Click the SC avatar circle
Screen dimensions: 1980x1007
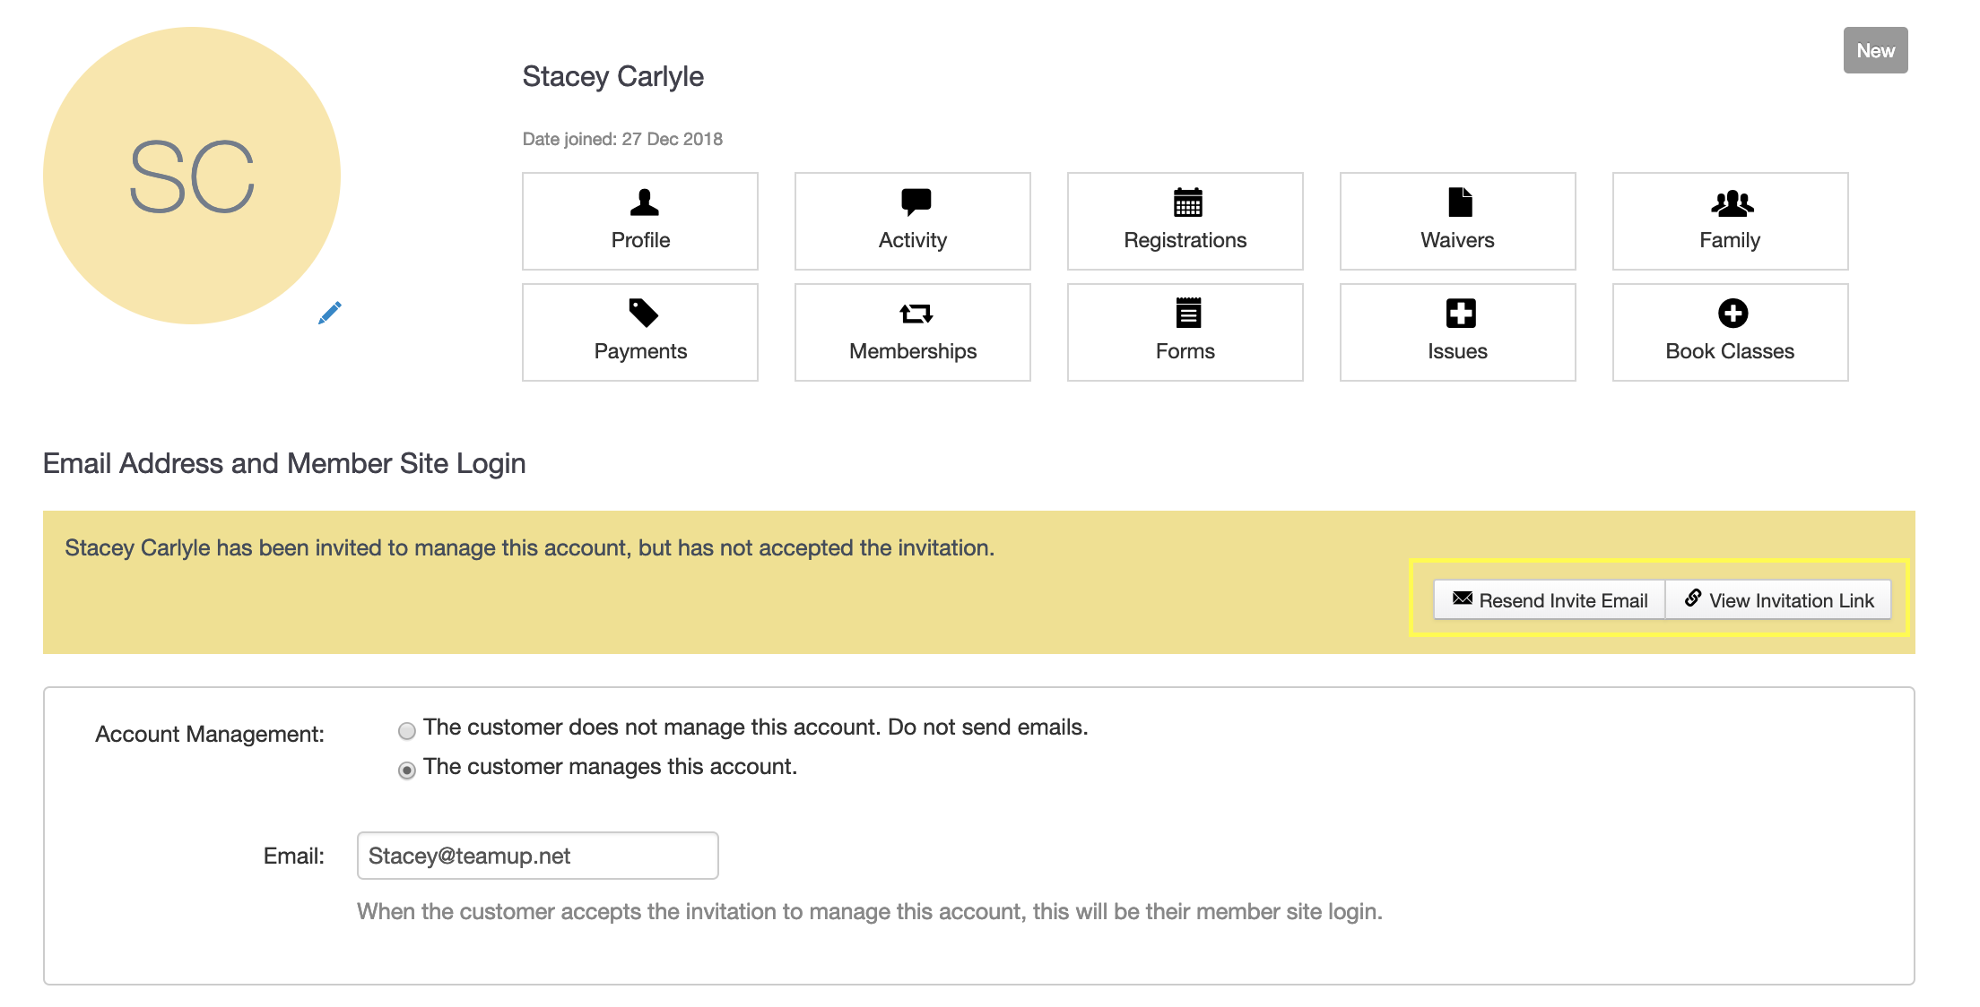192,176
